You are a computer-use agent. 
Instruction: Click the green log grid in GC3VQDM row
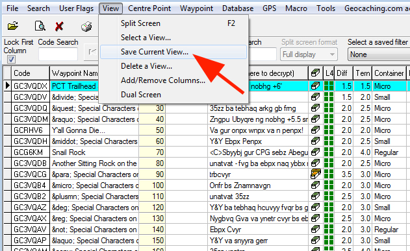tap(329, 119)
